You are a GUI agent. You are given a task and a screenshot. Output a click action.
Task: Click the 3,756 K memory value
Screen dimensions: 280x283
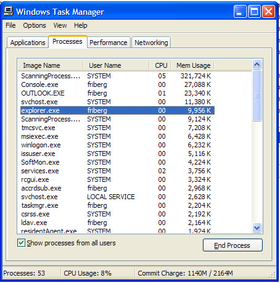(x=199, y=171)
